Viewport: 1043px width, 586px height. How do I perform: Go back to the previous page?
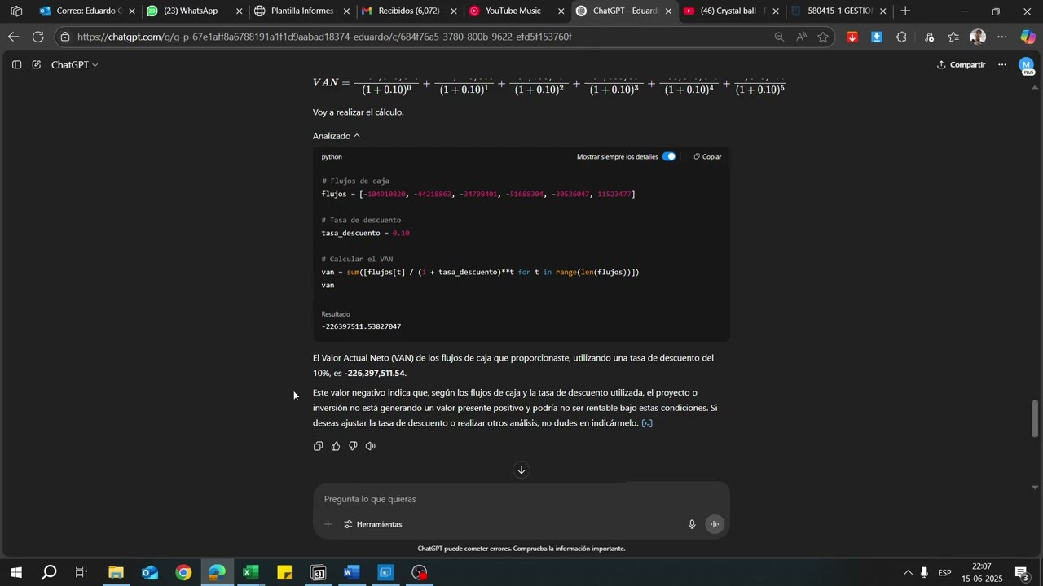click(13, 37)
